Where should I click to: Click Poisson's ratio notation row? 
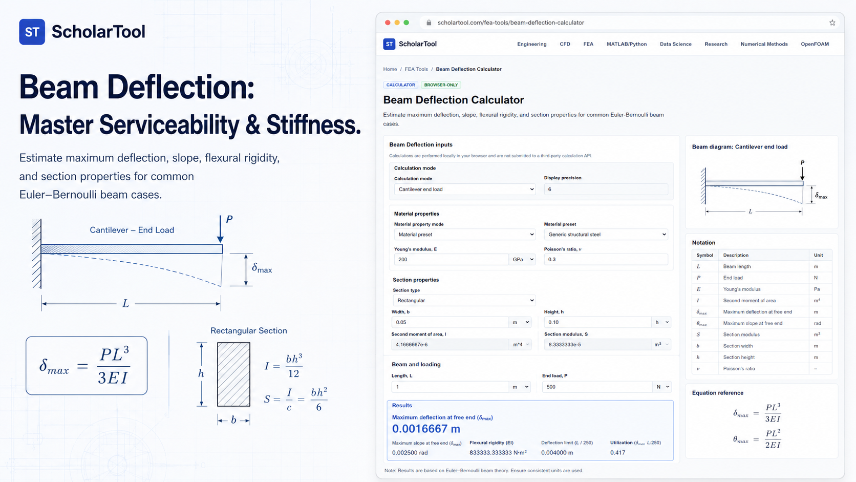[762, 368]
